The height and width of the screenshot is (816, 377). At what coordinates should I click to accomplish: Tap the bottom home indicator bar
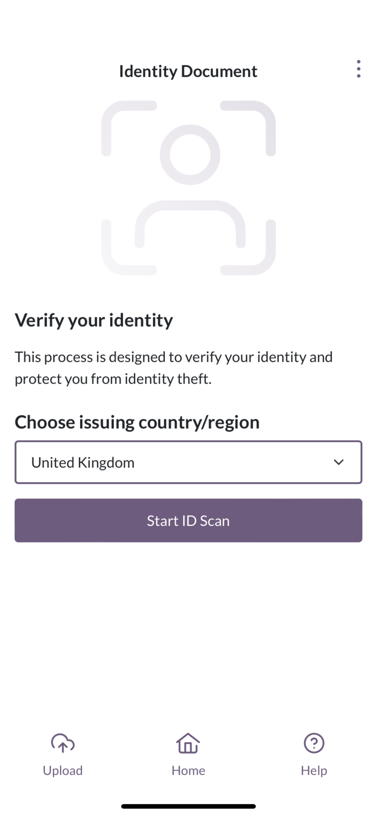pos(188,806)
